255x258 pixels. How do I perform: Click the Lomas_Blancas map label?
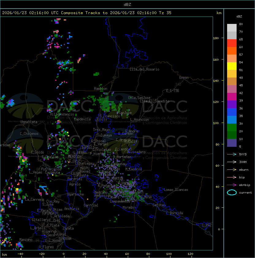point(176,190)
